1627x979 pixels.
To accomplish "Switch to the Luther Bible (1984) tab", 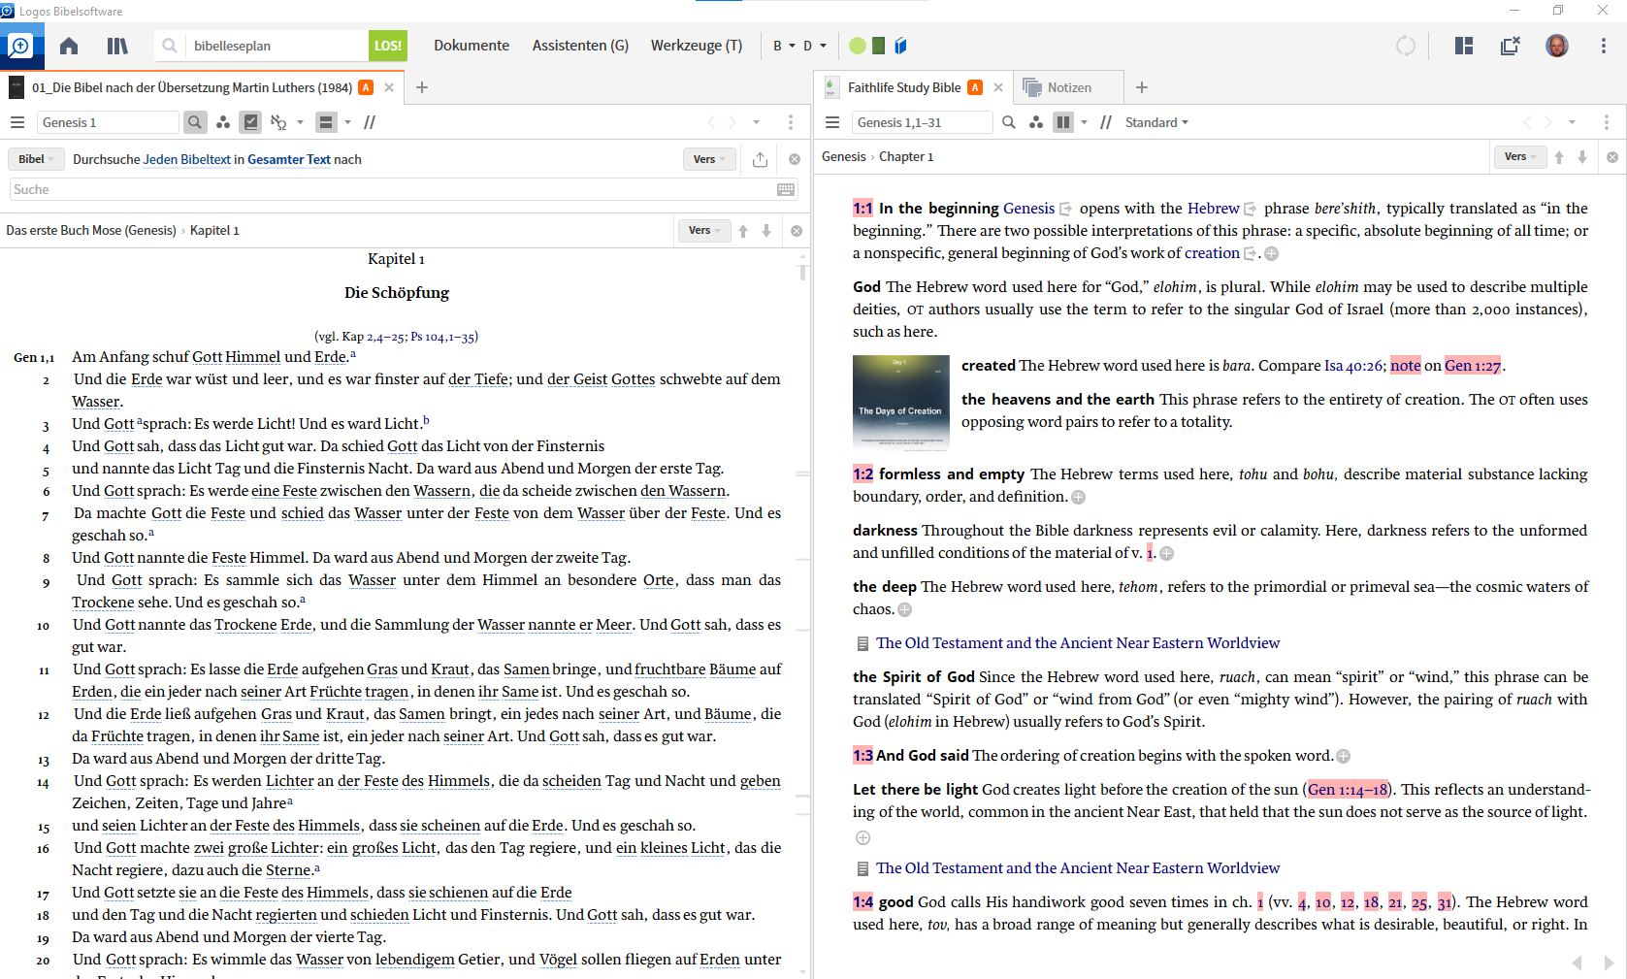I will click(x=203, y=87).
